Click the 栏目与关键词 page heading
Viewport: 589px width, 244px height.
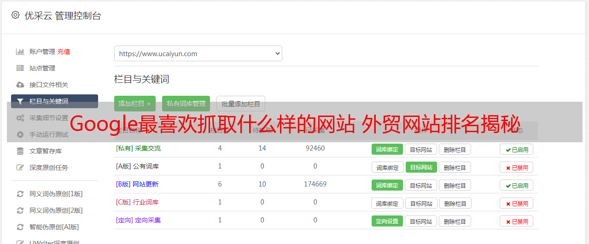[141, 79]
